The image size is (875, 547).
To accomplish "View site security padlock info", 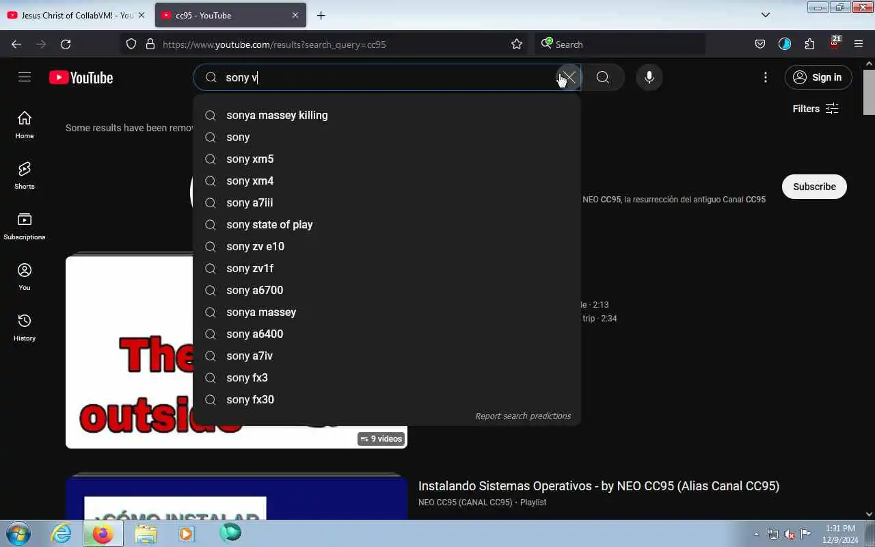I will [150, 44].
